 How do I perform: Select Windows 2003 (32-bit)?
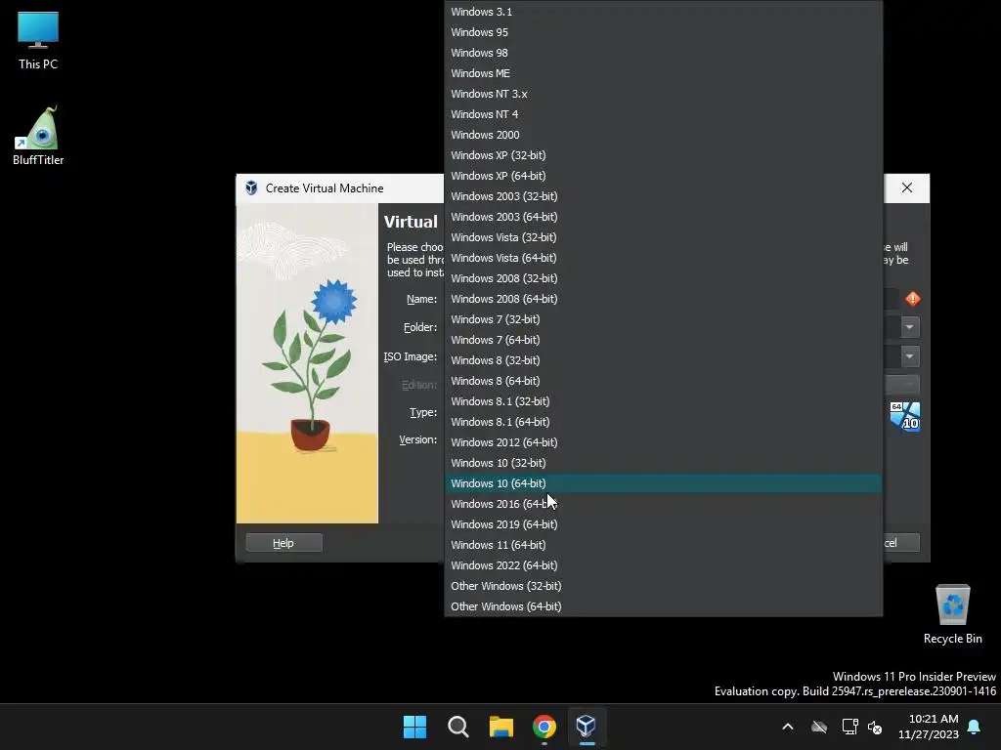click(664, 196)
